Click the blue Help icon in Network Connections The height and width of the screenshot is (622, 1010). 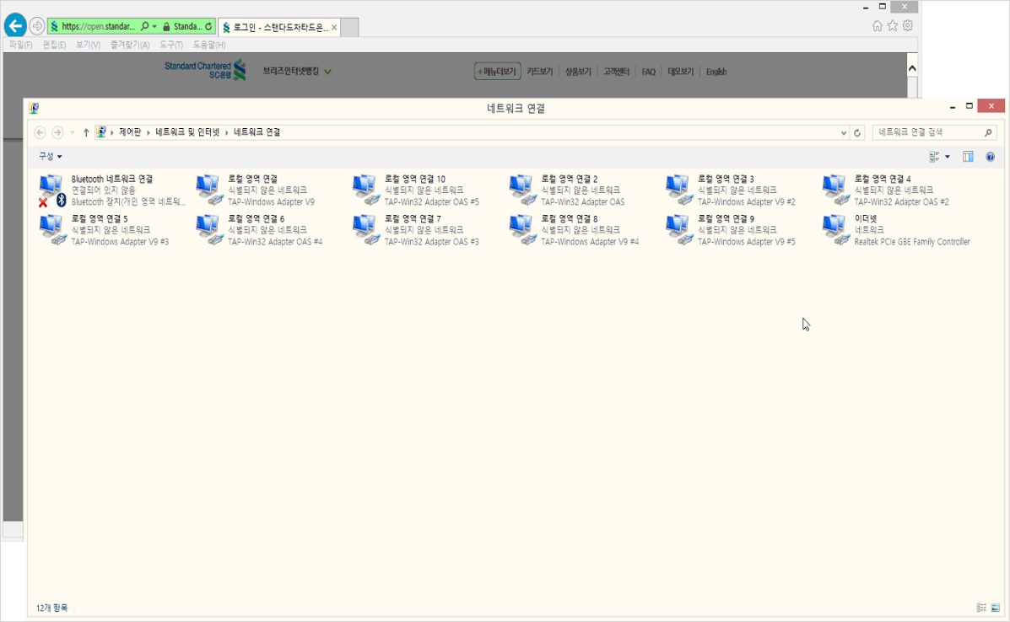pyautogui.click(x=989, y=156)
